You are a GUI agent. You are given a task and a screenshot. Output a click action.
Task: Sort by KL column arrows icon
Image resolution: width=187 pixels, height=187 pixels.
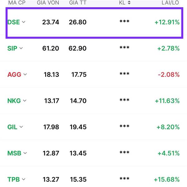tap(129, 2)
